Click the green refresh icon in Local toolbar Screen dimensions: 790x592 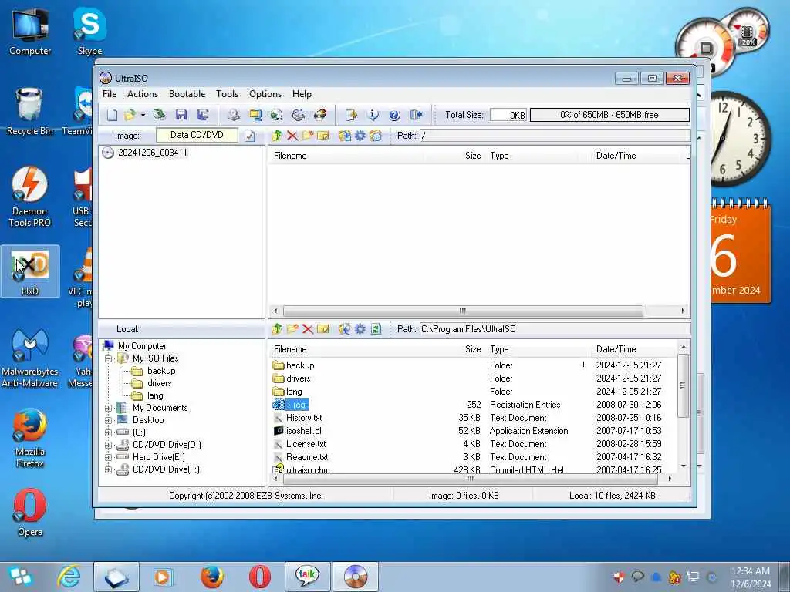click(x=376, y=329)
